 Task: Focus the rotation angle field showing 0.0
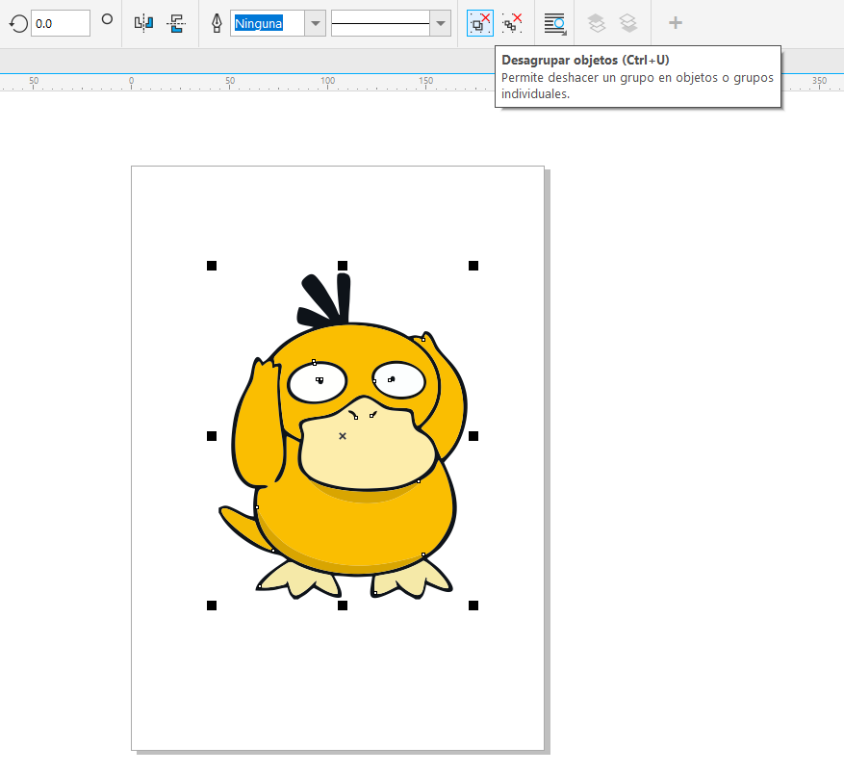coord(60,22)
